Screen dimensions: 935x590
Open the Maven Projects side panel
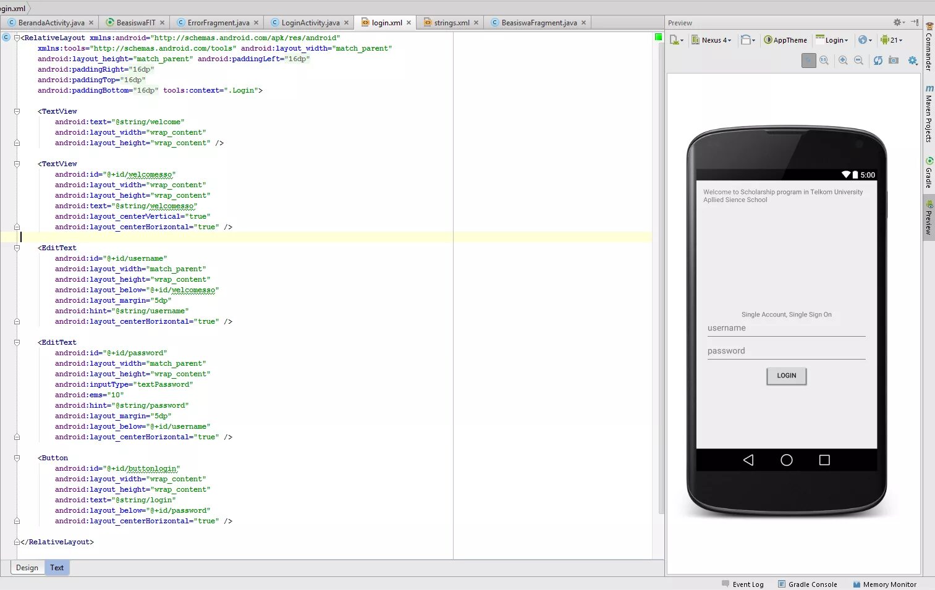pyautogui.click(x=929, y=114)
